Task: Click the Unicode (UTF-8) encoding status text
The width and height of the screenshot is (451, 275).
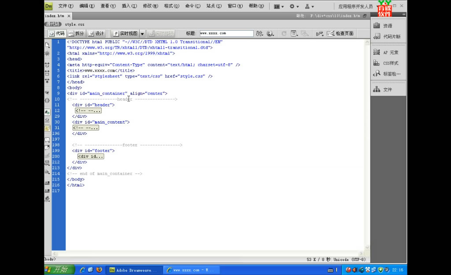Action: (x=349, y=260)
